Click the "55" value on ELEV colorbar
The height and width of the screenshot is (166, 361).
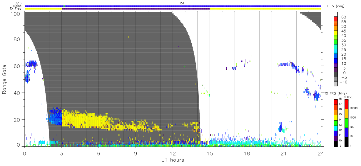click(x=343, y=22)
